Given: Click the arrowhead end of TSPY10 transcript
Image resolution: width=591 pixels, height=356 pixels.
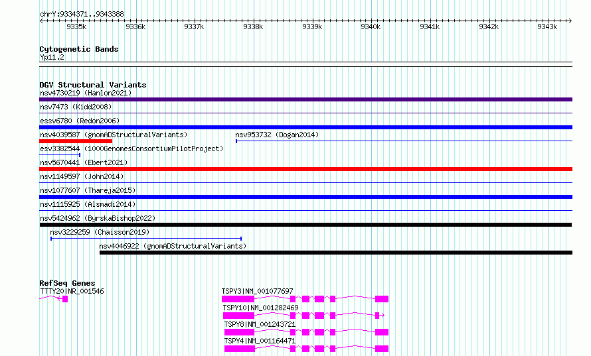Looking at the screenshot, I should click(x=382, y=316).
